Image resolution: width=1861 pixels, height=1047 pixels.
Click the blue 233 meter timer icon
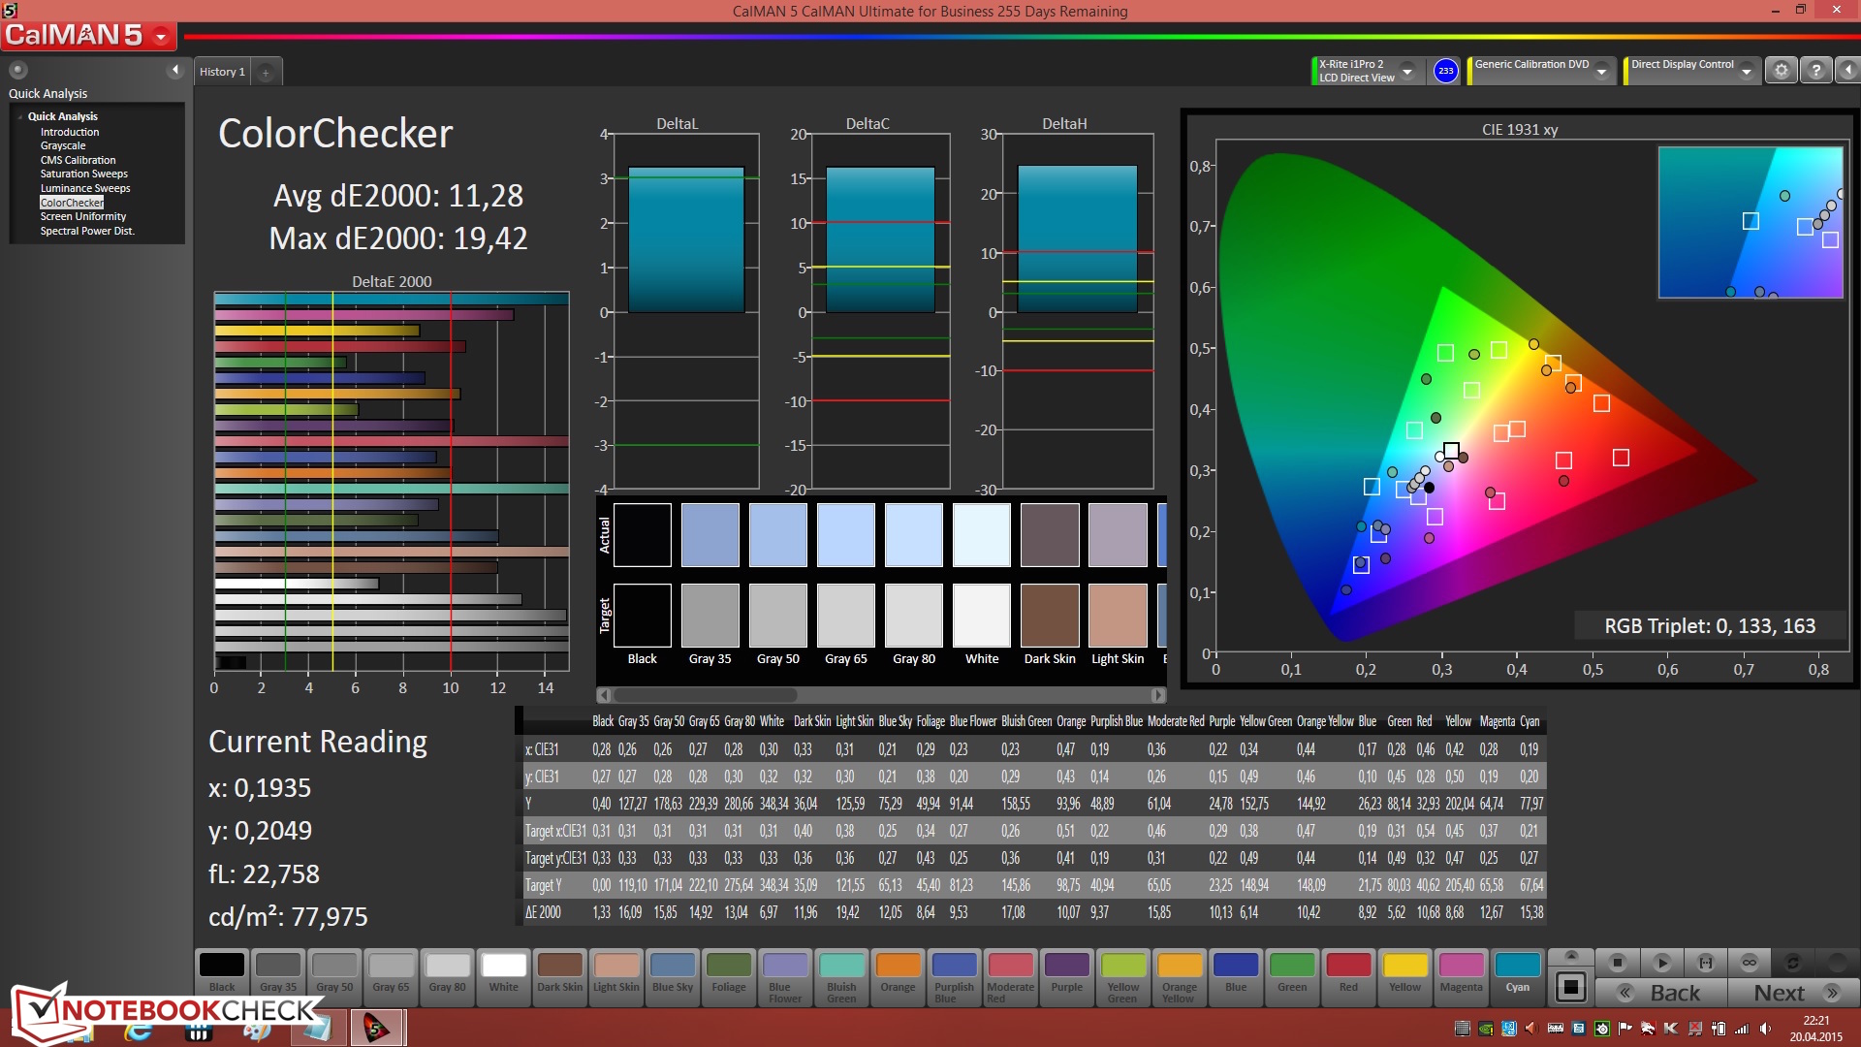coord(1445,71)
